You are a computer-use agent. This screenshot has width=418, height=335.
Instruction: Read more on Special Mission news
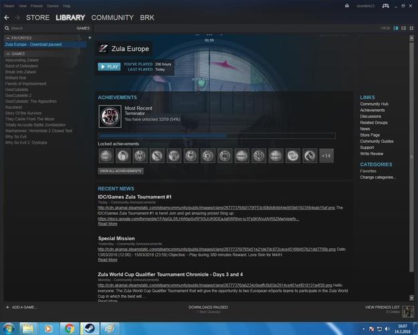(108, 260)
